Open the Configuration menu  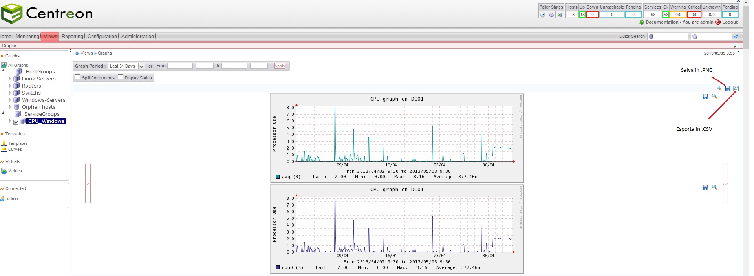click(102, 36)
